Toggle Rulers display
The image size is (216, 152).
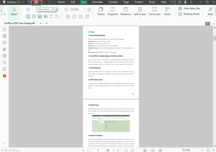167,11
